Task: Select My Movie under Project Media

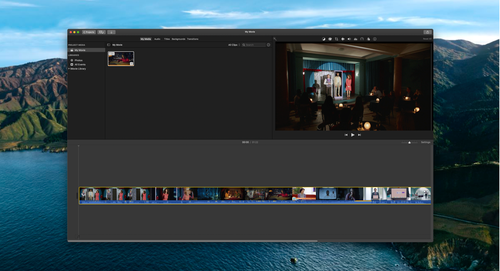Action: (86, 50)
